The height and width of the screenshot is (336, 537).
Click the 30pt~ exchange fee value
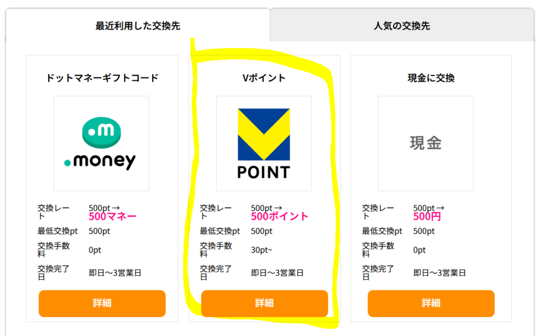coord(262,250)
